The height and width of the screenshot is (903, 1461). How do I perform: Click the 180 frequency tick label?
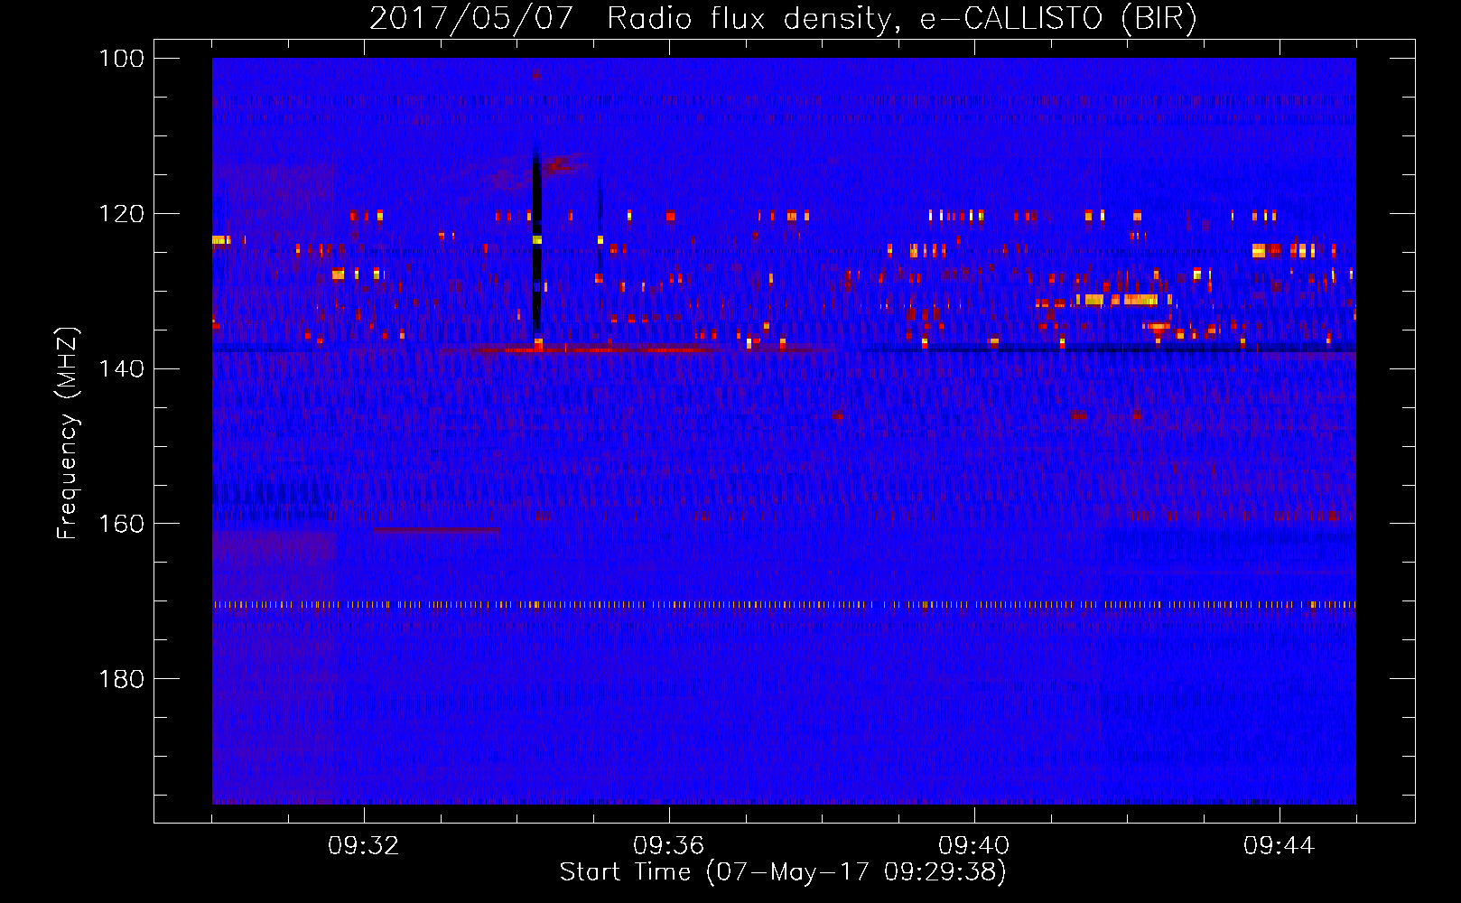(x=122, y=679)
